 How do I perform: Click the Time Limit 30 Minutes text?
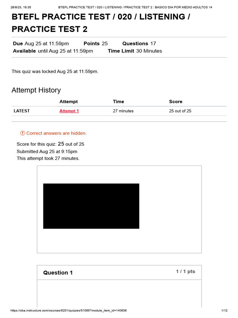click(x=135, y=51)
